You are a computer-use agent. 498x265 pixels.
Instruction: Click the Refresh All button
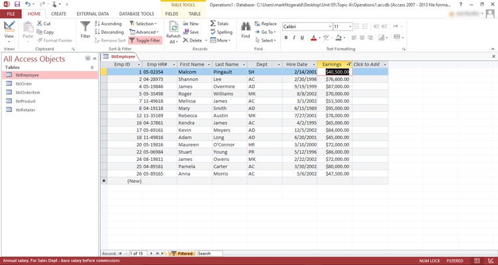click(173, 32)
